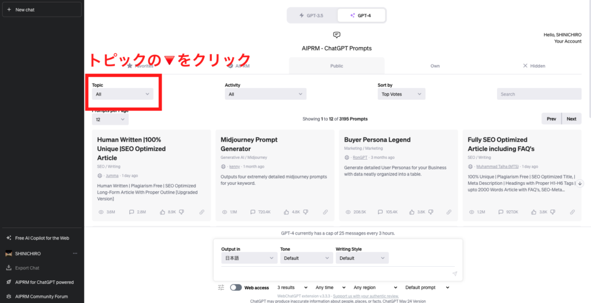591x303 pixels.
Task: Open Free AI Copilot for the Web
Action: point(42,238)
